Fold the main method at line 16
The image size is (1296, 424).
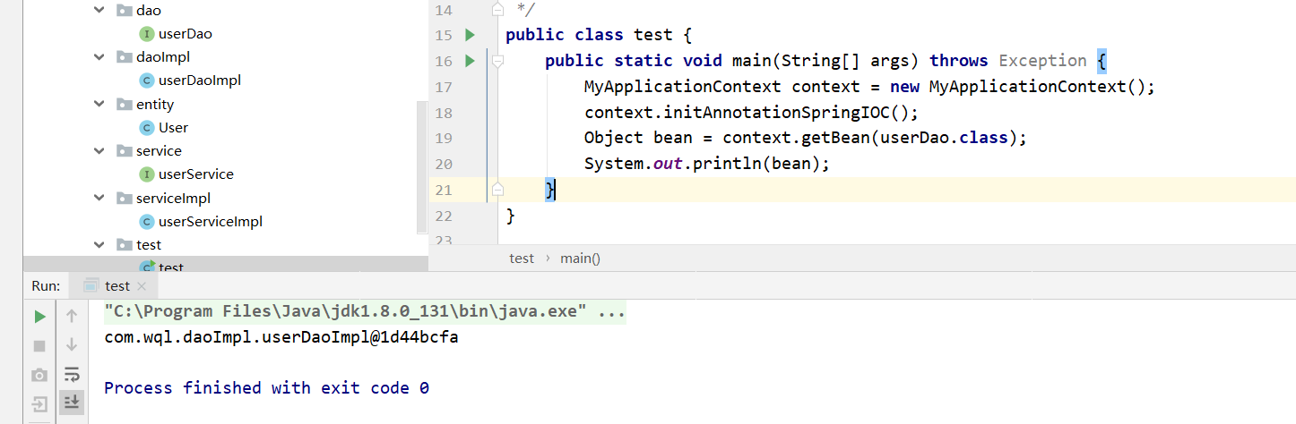pyautogui.click(x=497, y=61)
